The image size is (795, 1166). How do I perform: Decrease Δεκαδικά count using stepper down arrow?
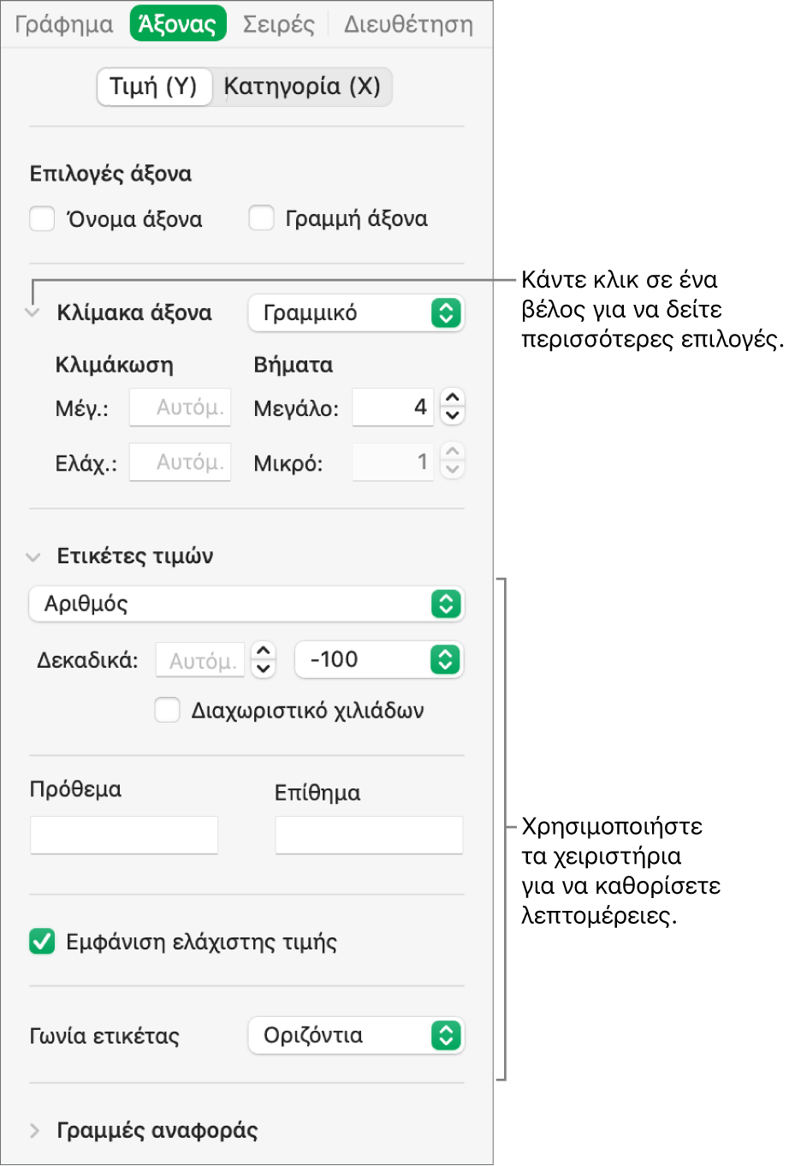coord(264,669)
